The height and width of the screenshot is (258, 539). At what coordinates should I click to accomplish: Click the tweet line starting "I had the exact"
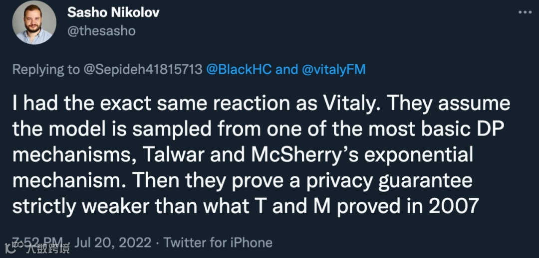click(x=261, y=104)
